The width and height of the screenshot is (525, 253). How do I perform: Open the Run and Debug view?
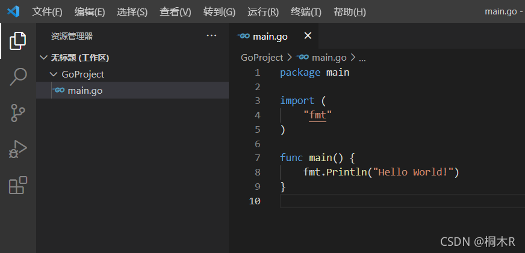[x=17, y=149]
